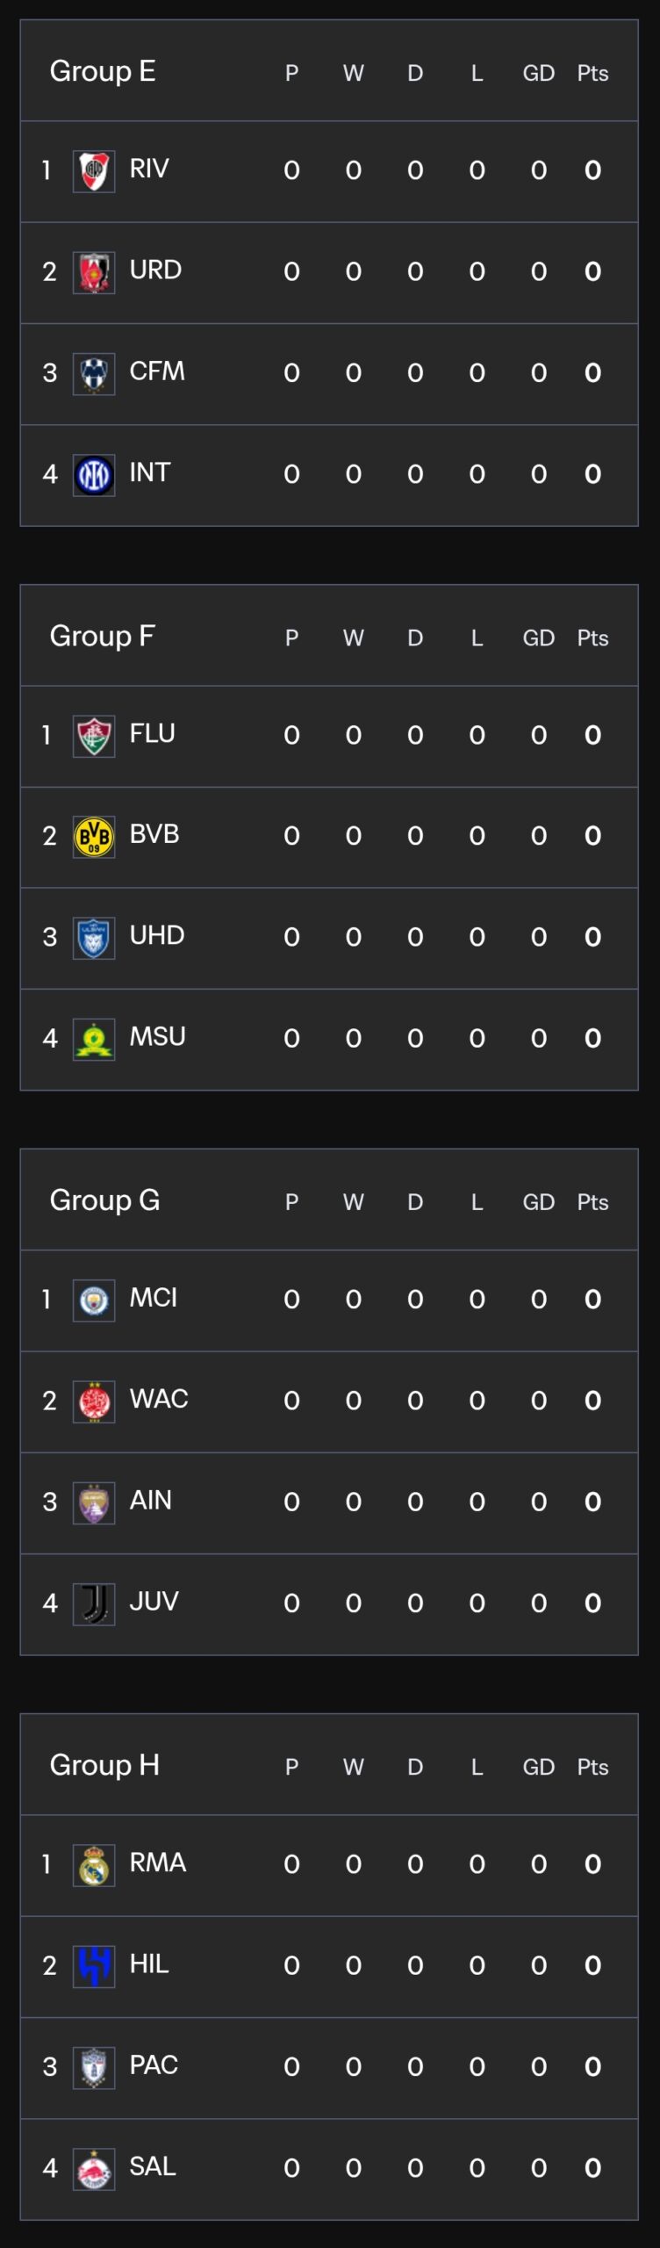Open the CFM team name link

[x=157, y=371]
